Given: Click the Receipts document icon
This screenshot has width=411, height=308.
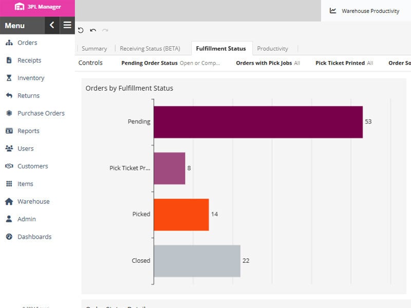Looking at the screenshot, I should point(9,60).
